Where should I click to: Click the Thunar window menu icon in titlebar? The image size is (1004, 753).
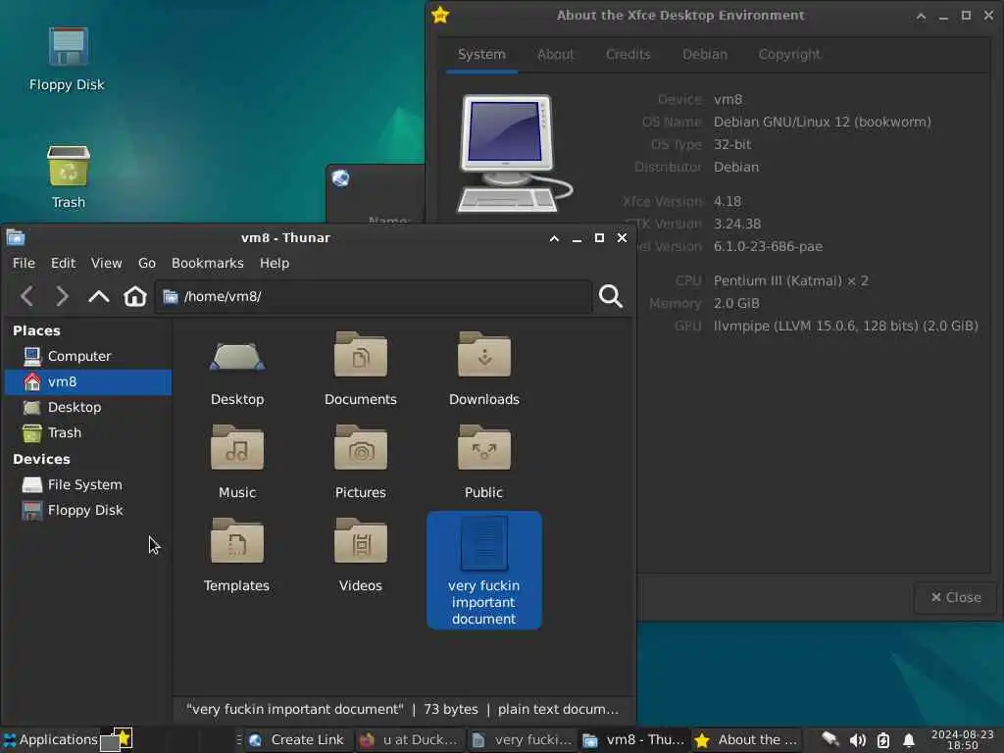pos(16,237)
